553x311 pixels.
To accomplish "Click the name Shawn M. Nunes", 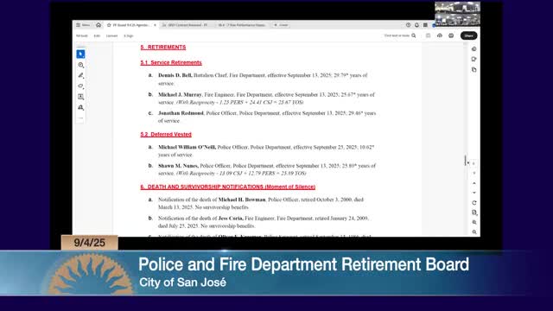I will [178, 166].
